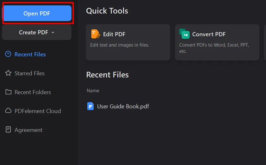The image size is (266, 165).
Task: Go to Recent Folders in sidebar
Action: coord(33,92)
